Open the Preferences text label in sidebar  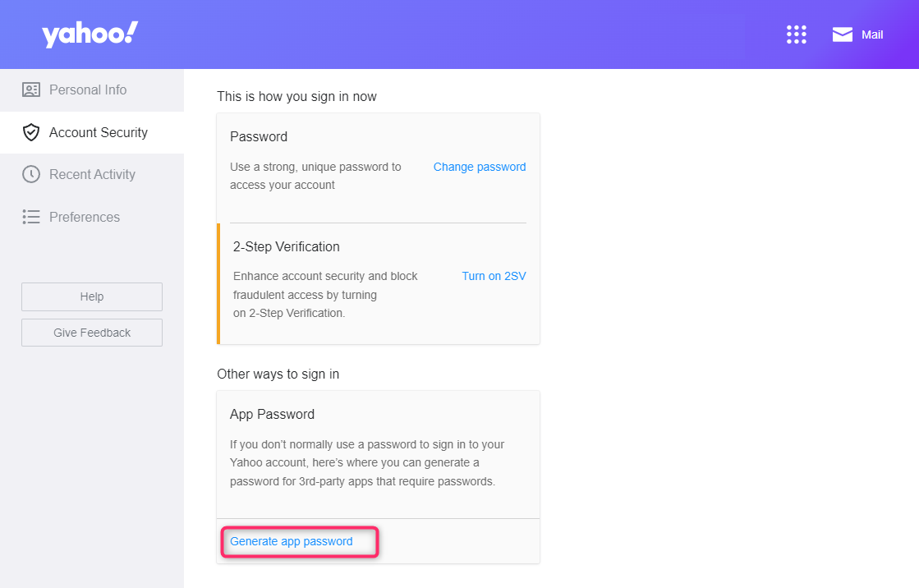pos(85,217)
